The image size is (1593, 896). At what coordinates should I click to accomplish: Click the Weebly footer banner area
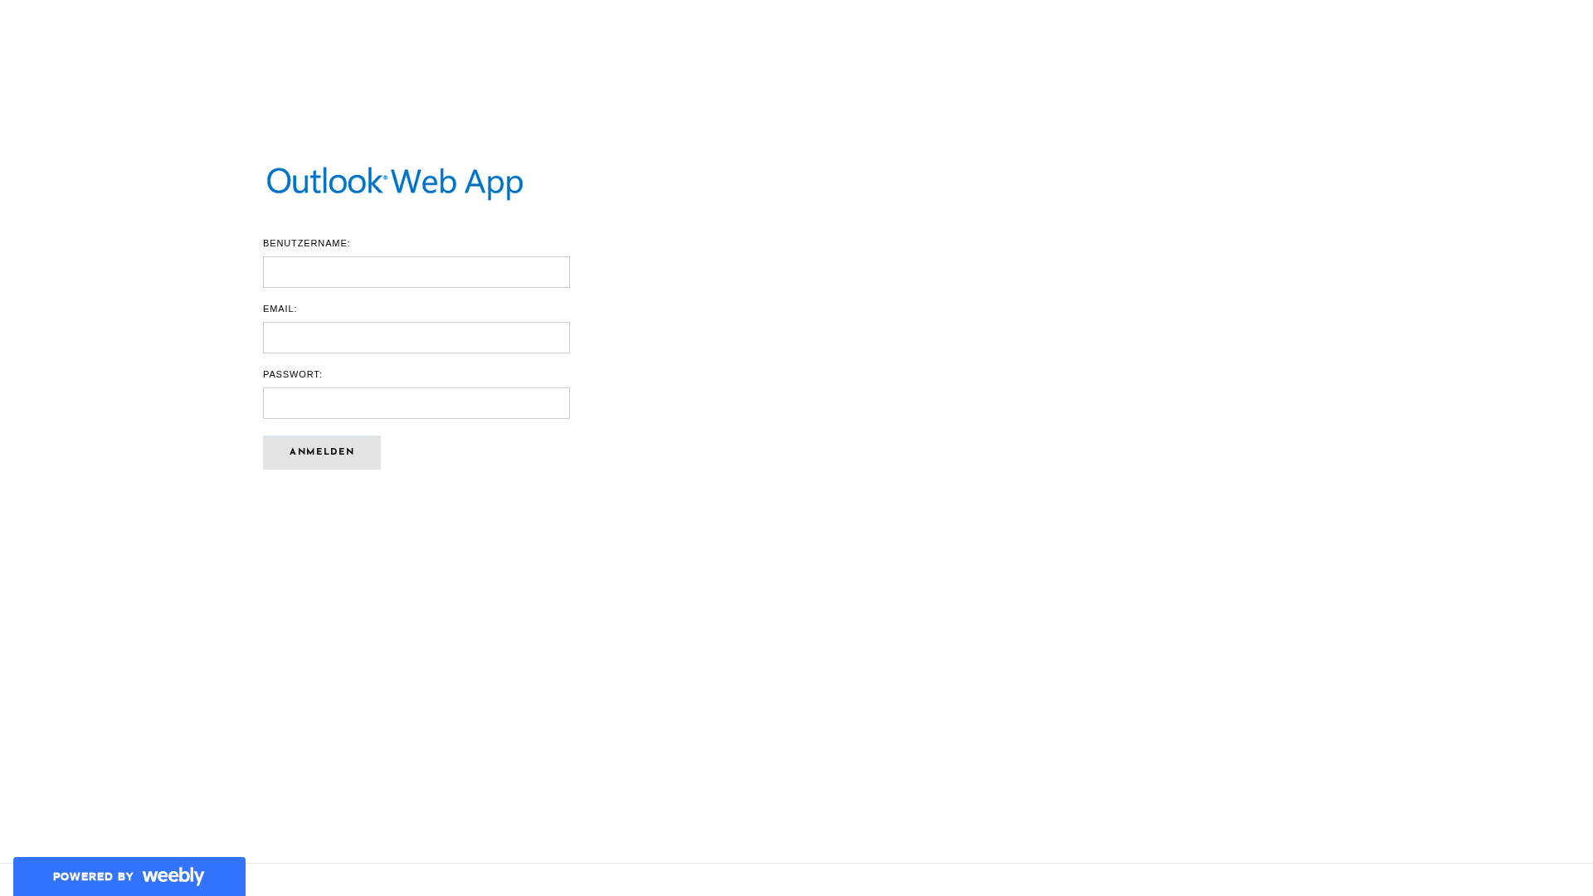(129, 876)
